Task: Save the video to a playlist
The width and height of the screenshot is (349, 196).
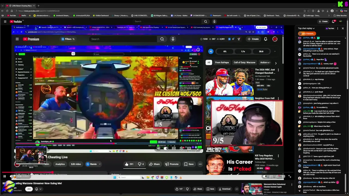Action: tap(210, 189)
